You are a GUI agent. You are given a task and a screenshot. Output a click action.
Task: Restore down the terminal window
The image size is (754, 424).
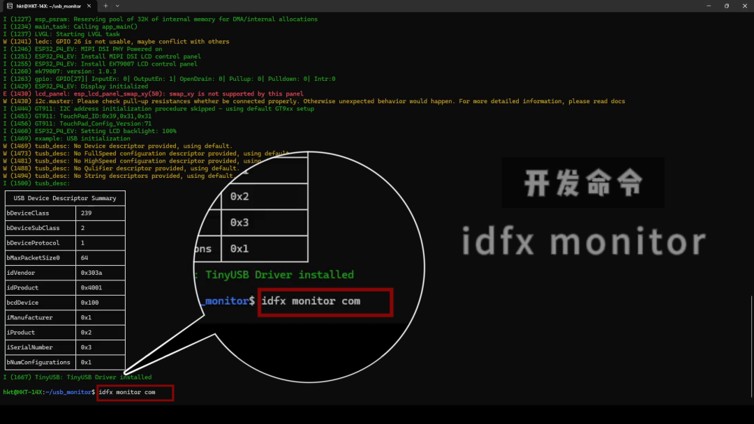point(727,6)
